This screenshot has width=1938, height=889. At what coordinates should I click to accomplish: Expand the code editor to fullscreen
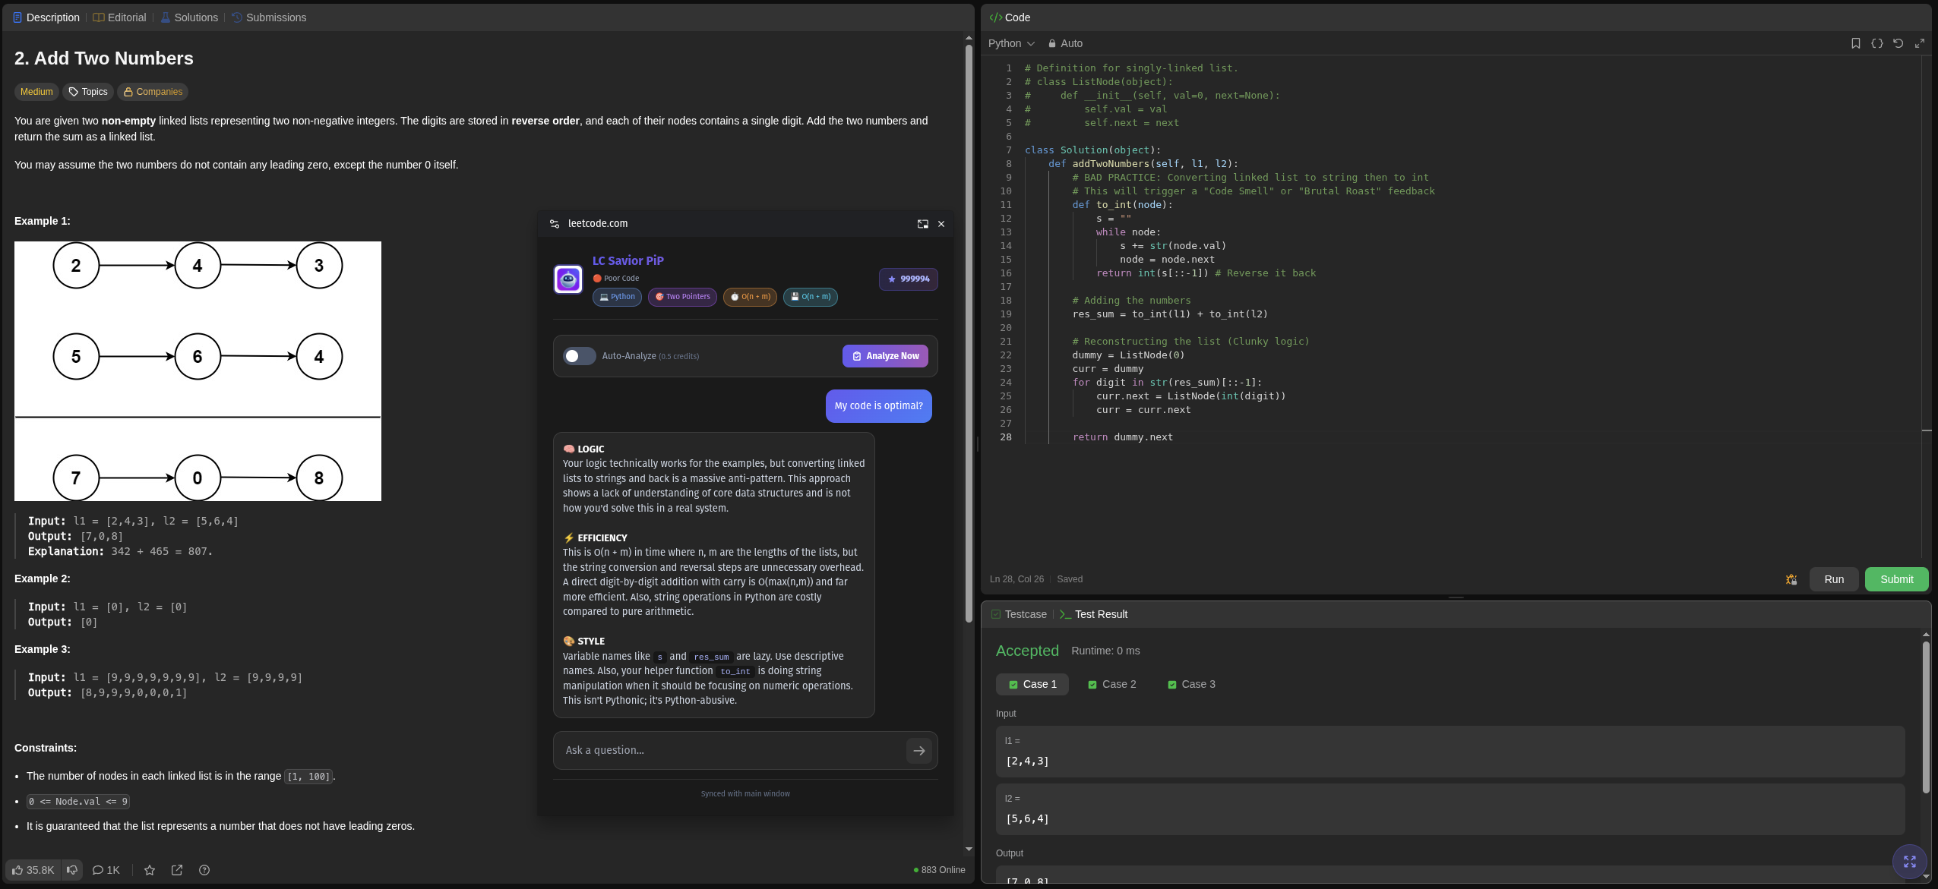click(x=1920, y=43)
